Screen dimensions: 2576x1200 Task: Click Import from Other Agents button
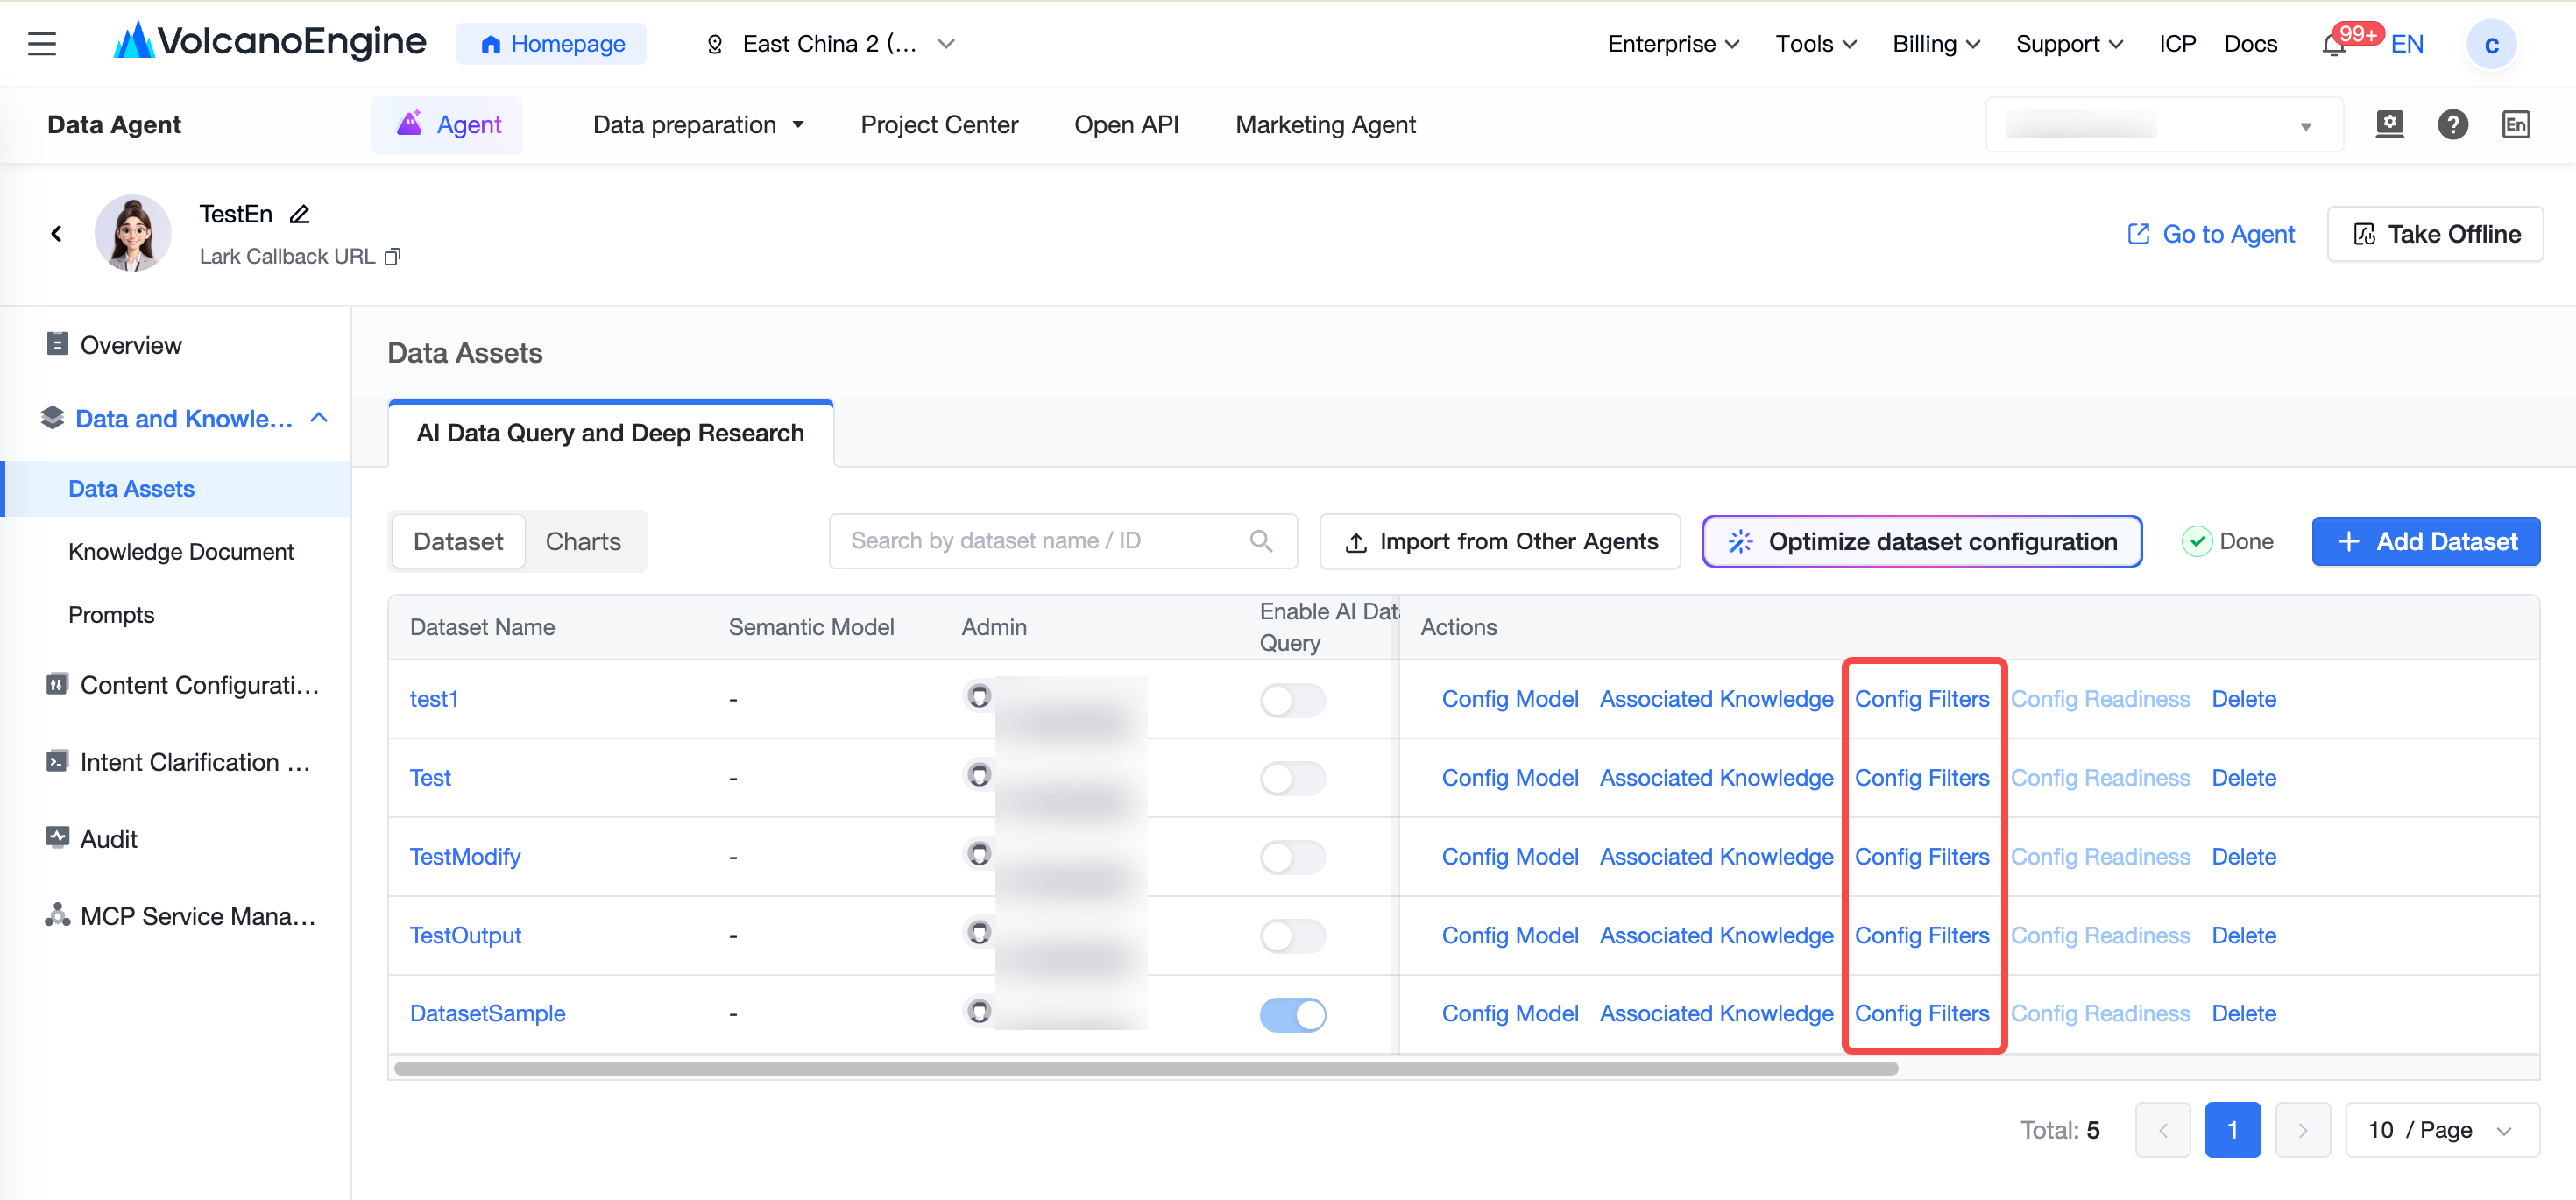(1499, 541)
